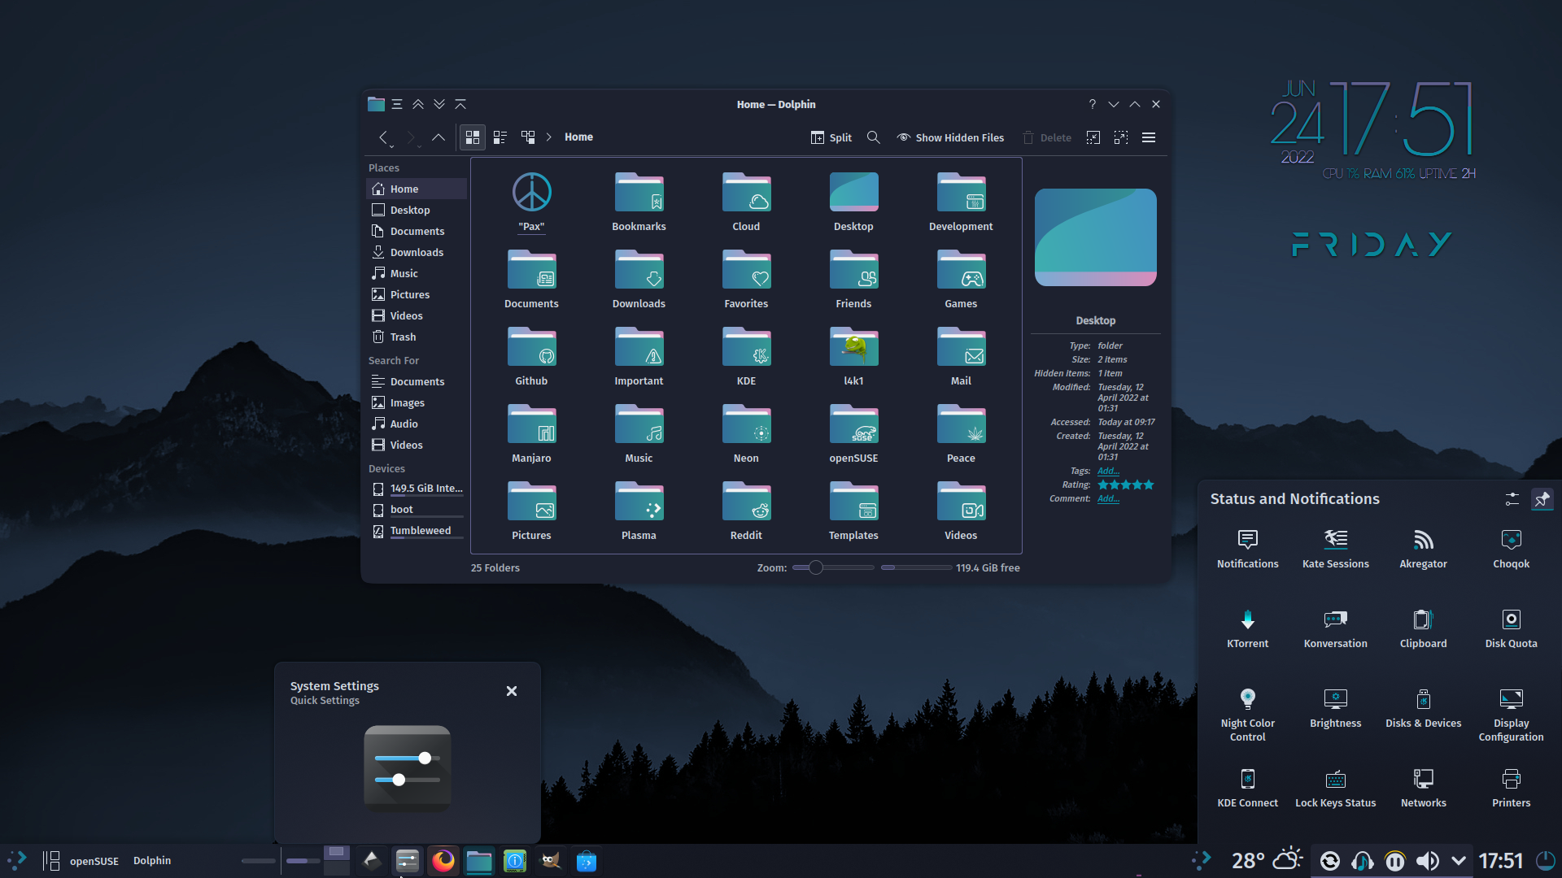Select Trash in Places panel
The height and width of the screenshot is (878, 1562).
[417, 337]
